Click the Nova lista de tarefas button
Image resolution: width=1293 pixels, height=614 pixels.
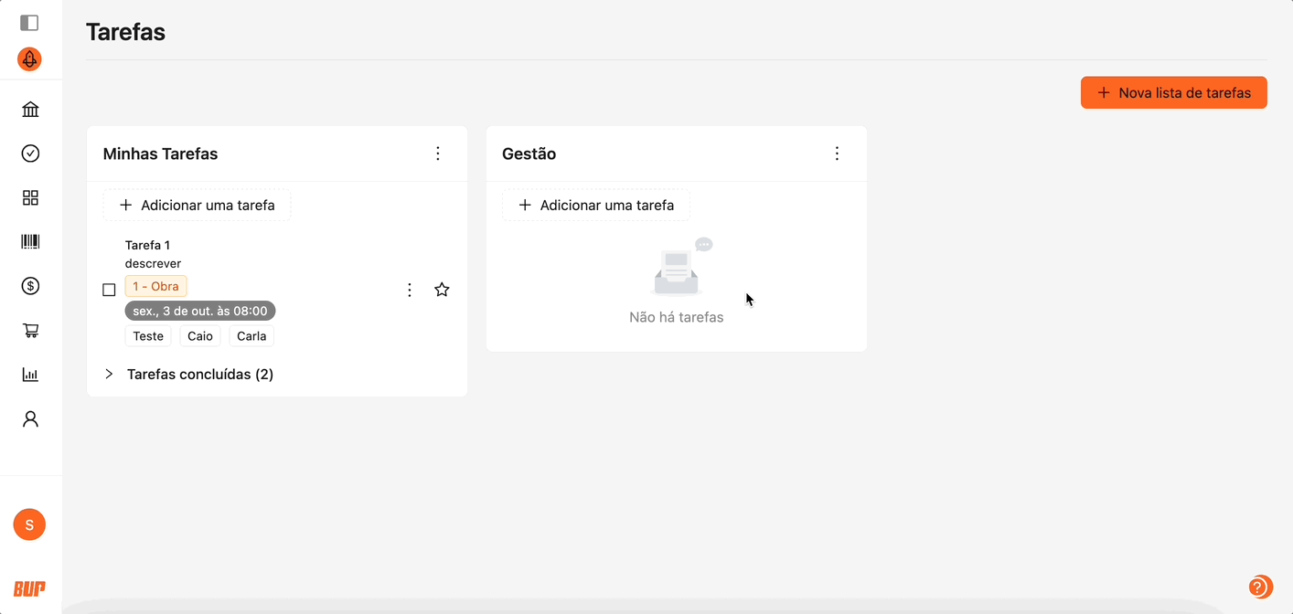(1173, 92)
